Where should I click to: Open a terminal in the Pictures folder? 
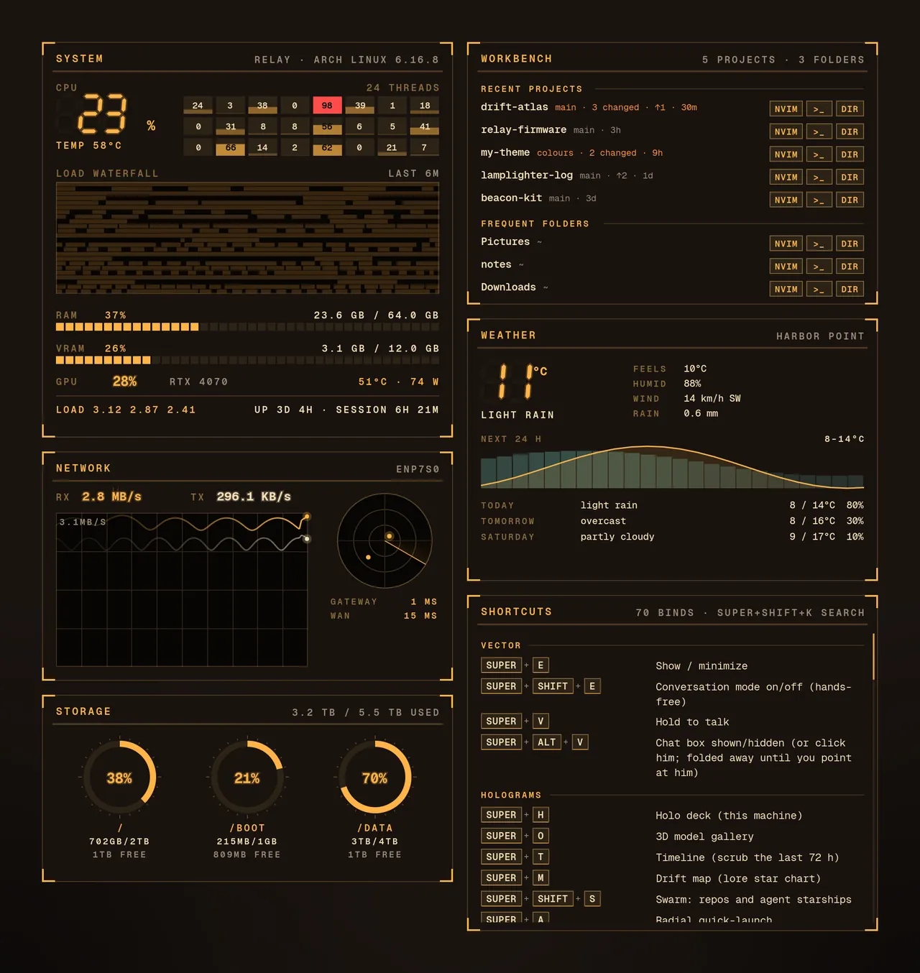tap(819, 244)
